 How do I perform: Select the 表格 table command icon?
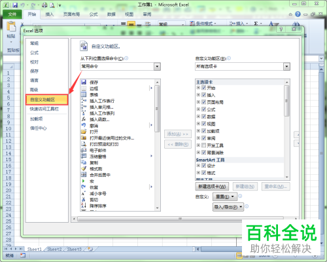(84, 94)
